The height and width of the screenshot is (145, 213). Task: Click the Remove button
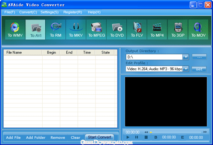[58, 138]
